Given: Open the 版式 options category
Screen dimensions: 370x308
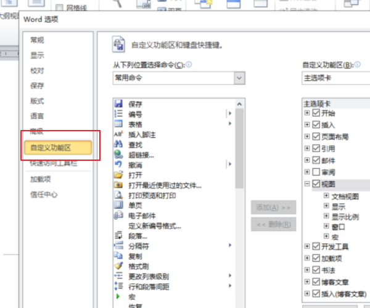Looking at the screenshot, I should point(37,101).
